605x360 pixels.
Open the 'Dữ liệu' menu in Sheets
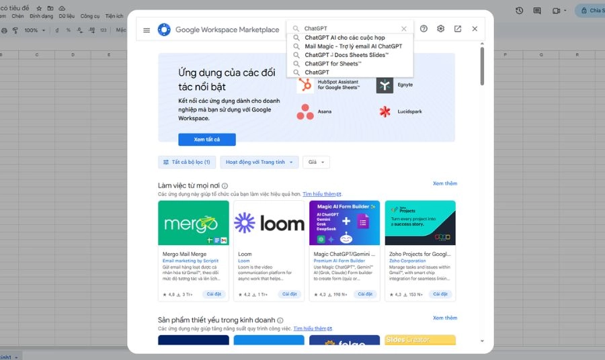tap(67, 16)
